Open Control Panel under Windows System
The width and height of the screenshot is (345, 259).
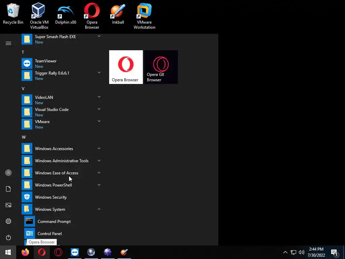click(62, 233)
